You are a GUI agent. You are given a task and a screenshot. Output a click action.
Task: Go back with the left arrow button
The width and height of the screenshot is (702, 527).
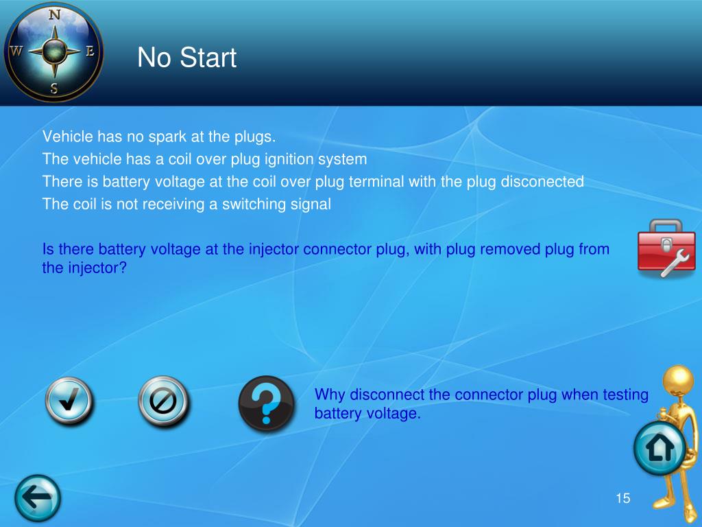[38, 498]
